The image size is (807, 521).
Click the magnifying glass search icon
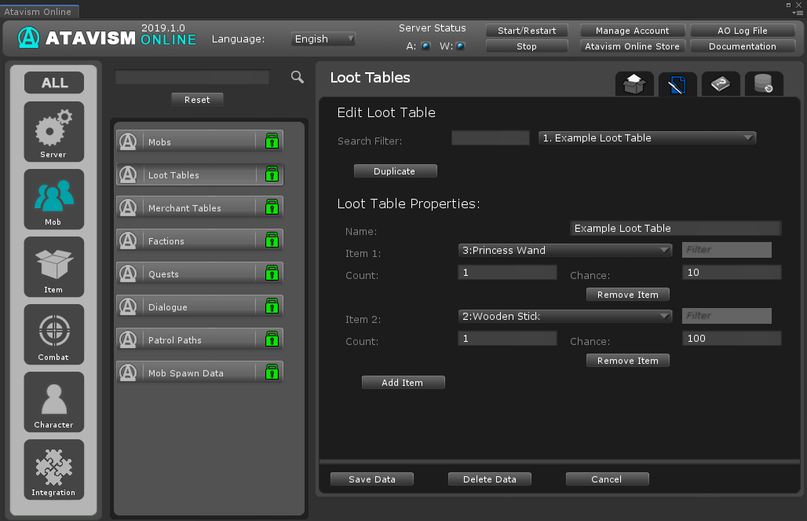click(298, 77)
